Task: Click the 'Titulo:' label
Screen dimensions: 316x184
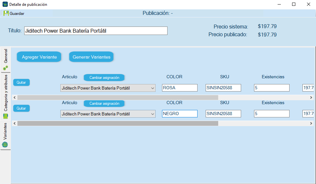Action: point(15,30)
